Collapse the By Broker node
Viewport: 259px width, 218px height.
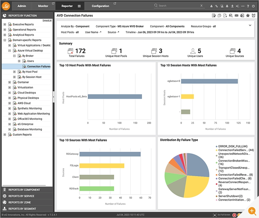tap(15, 56)
